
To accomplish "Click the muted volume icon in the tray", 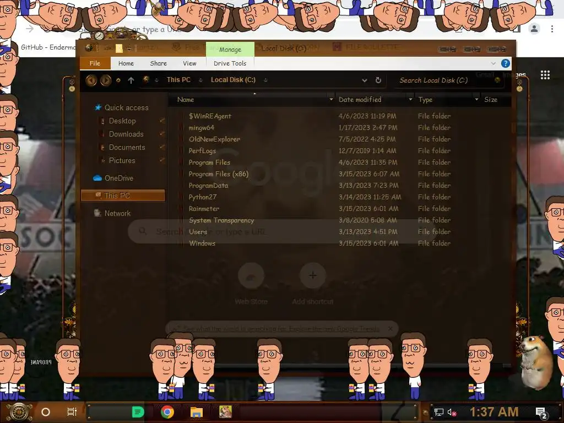I will click(452, 412).
